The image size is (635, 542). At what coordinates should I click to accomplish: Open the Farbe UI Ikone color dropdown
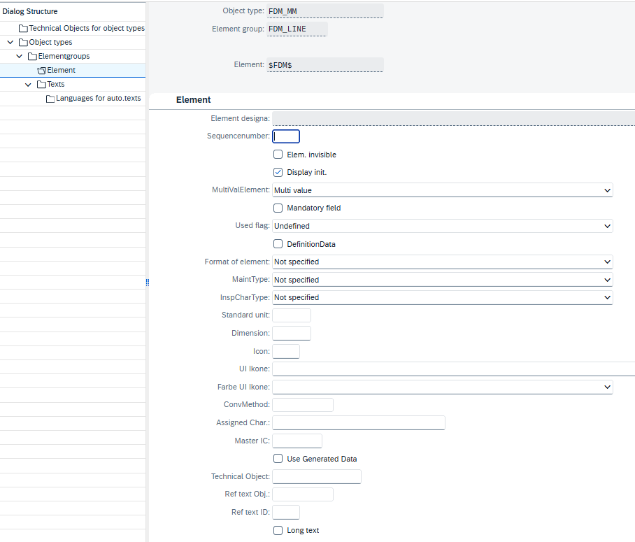(606, 387)
